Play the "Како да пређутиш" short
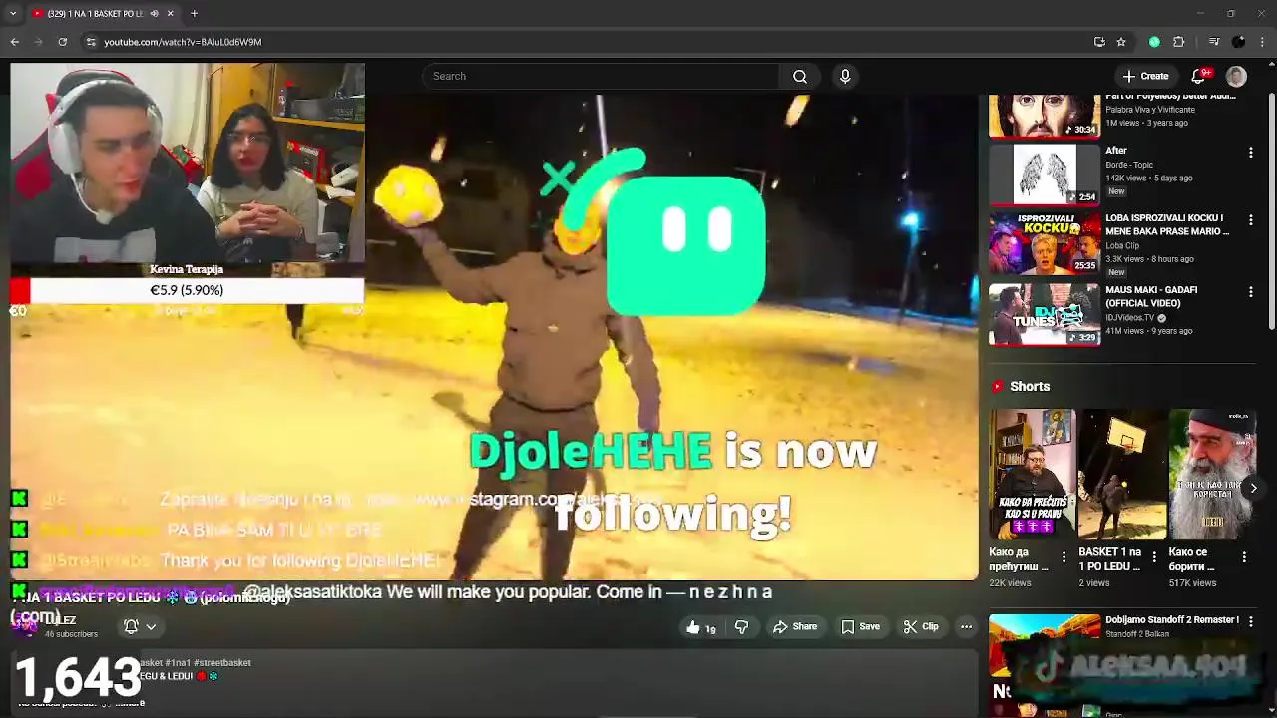The width and height of the screenshot is (1277, 718). click(x=1033, y=475)
